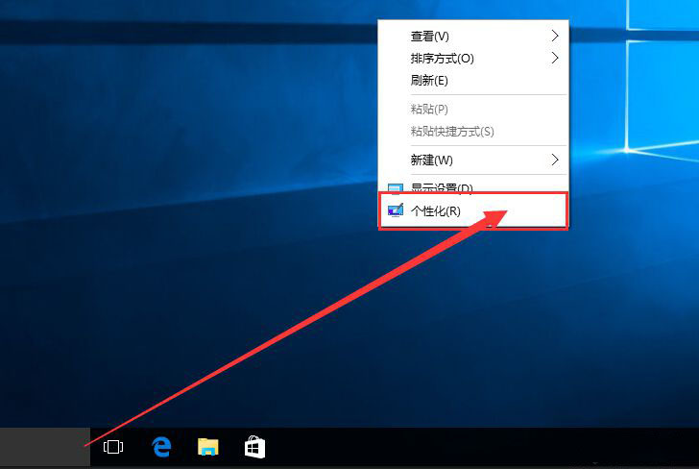Image resolution: width=699 pixels, height=469 pixels.
Task: Choose 粘贴快捷方式(S) entry
Action: tap(473, 132)
